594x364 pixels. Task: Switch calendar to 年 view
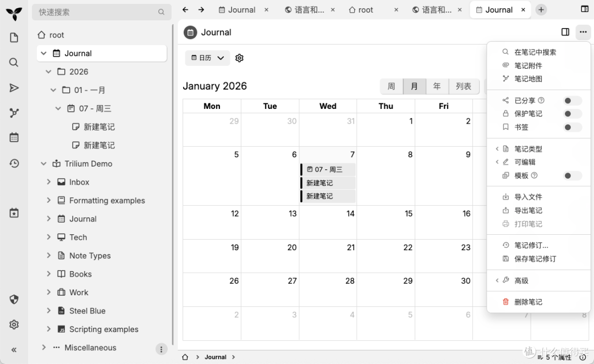click(437, 86)
